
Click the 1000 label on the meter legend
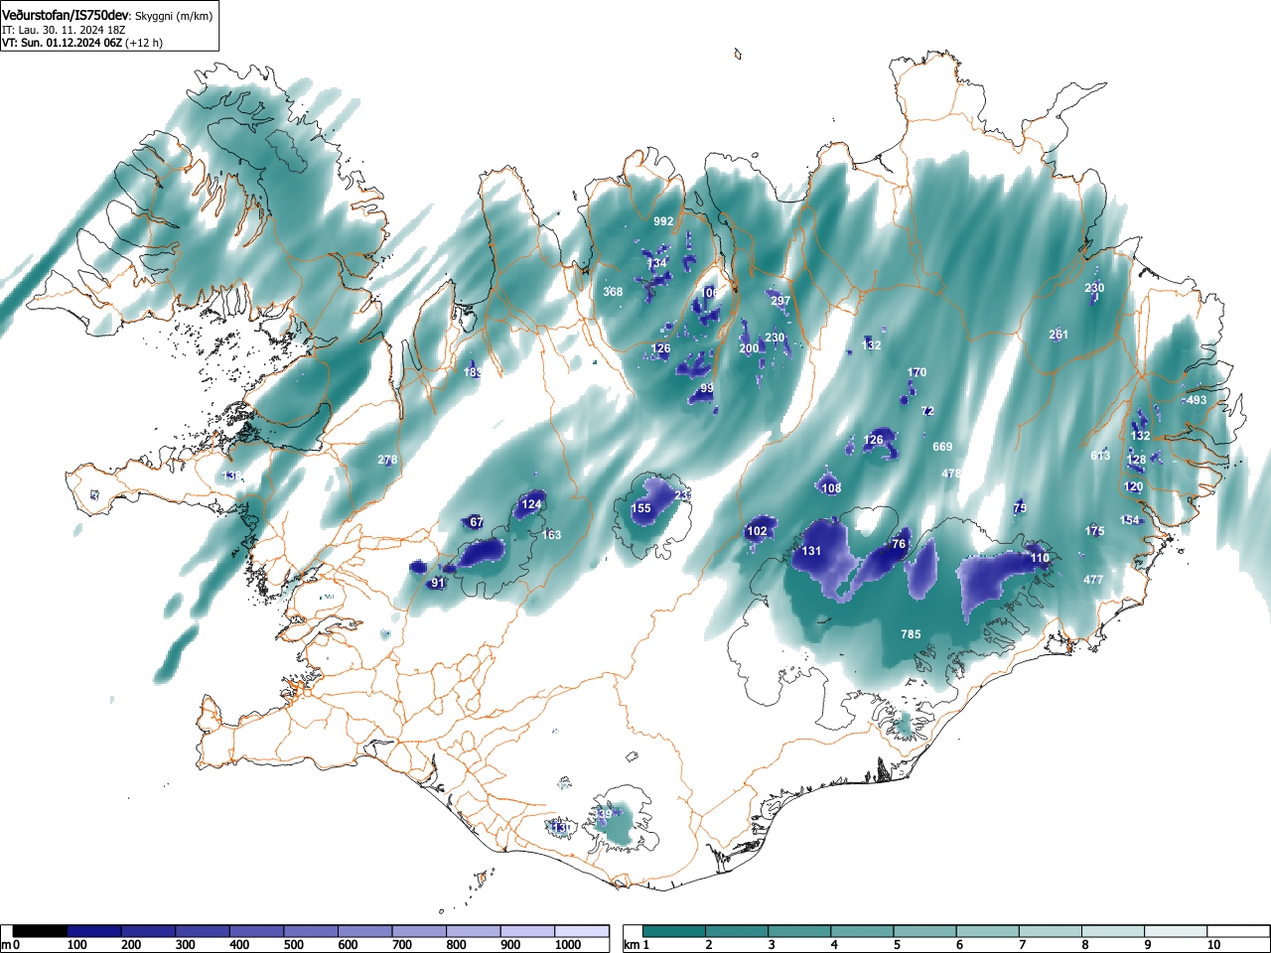pyautogui.click(x=568, y=945)
